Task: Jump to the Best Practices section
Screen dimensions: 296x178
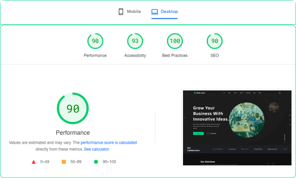Action: (175, 55)
